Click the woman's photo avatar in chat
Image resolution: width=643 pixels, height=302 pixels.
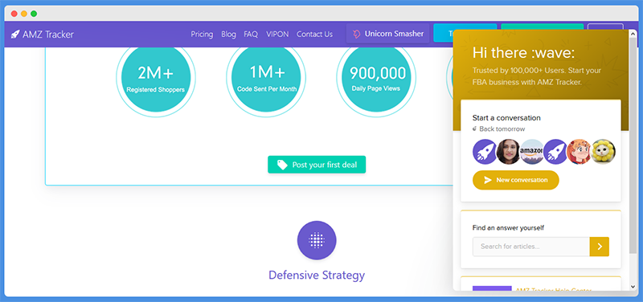click(509, 152)
